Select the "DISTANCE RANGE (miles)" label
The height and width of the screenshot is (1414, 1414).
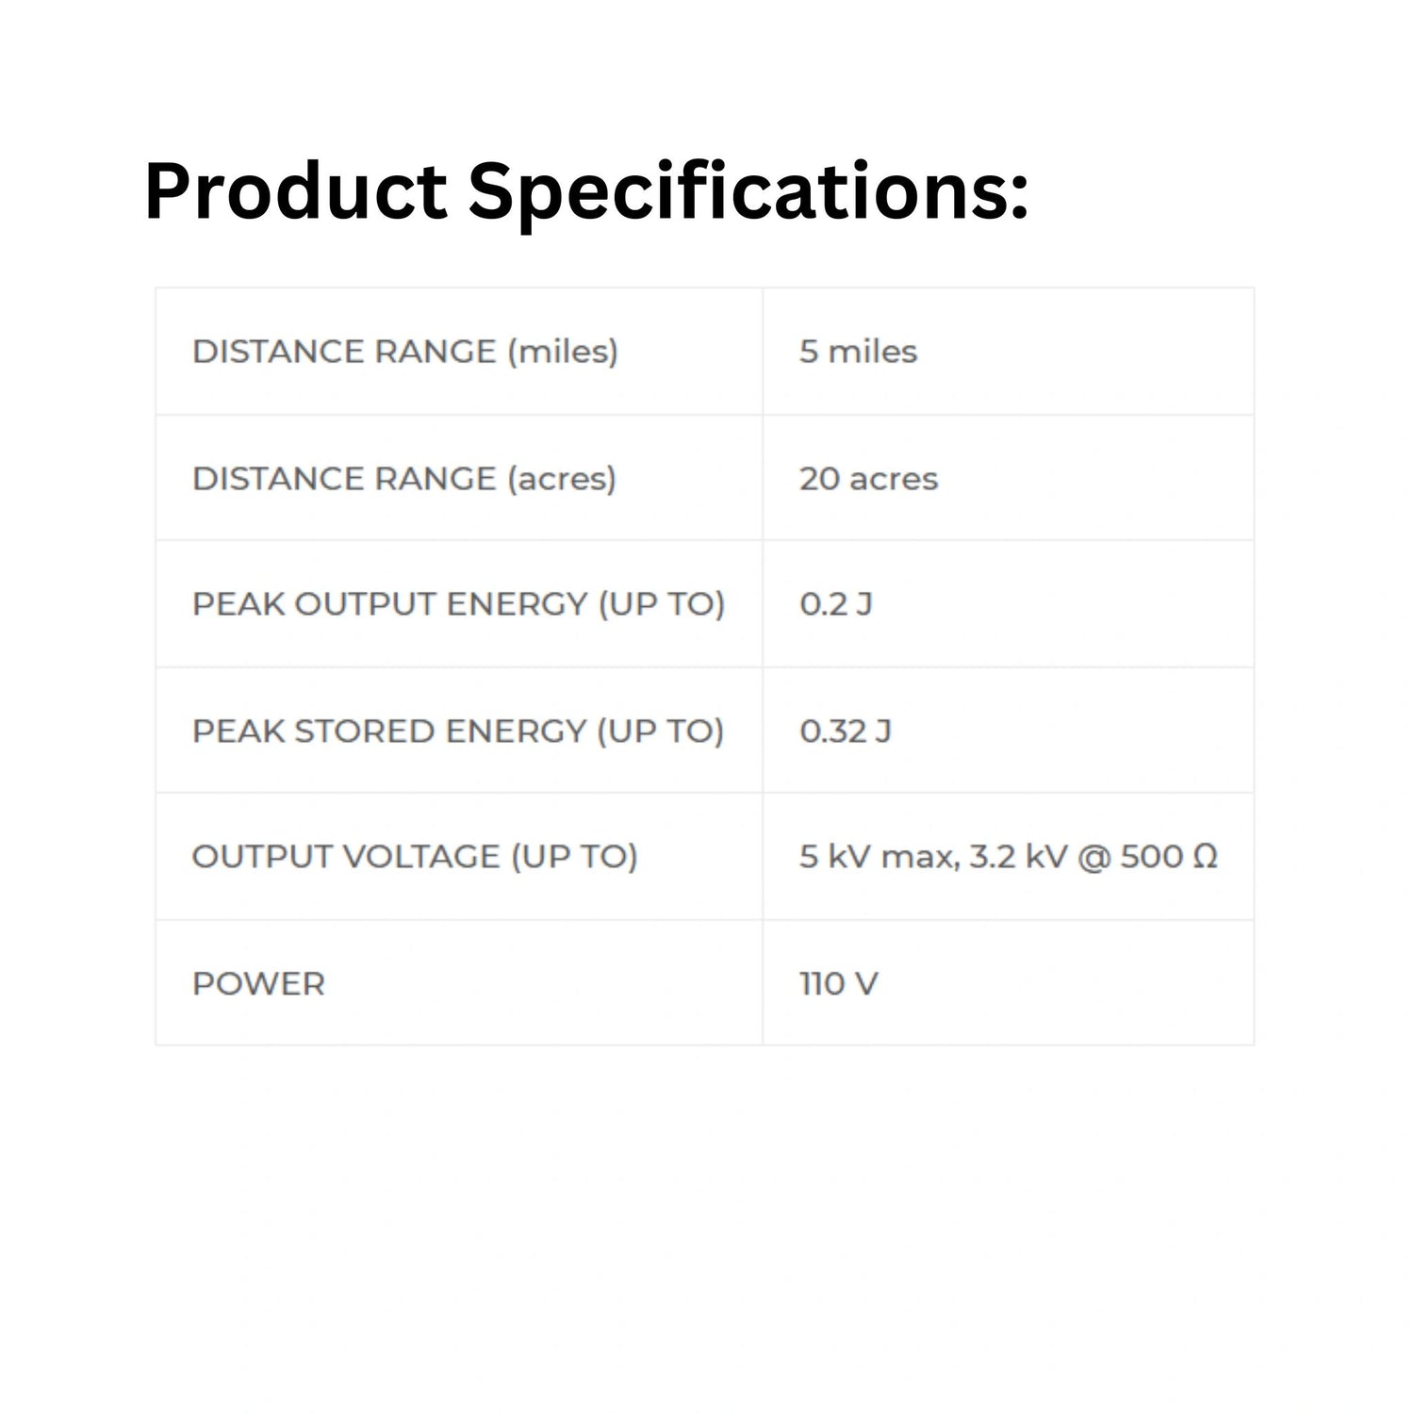click(404, 352)
